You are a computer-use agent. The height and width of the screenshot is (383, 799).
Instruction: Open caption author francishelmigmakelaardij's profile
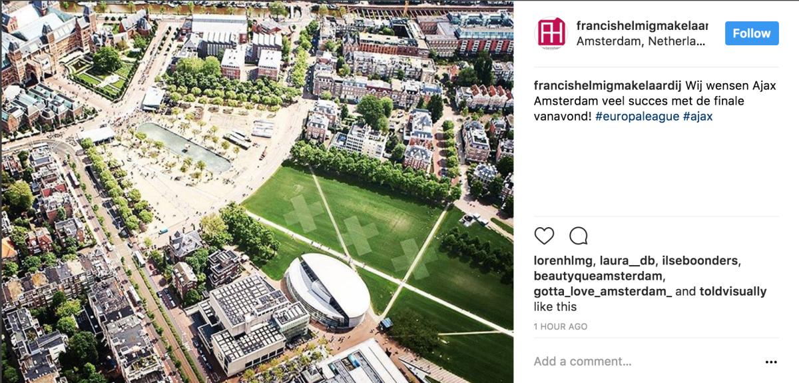tap(603, 86)
